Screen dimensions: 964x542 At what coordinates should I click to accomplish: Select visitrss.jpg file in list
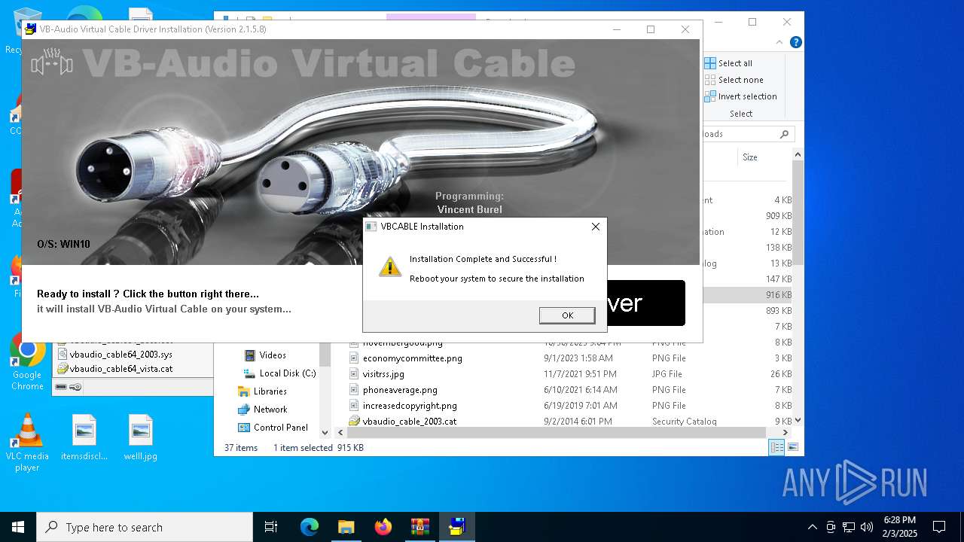tap(383, 374)
